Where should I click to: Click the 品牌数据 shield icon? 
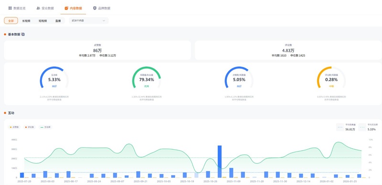[x=95, y=8]
